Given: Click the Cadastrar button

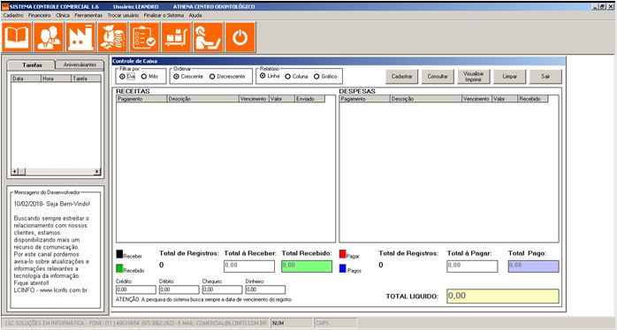Looking at the screenshot, I should [x=402, y=77].
